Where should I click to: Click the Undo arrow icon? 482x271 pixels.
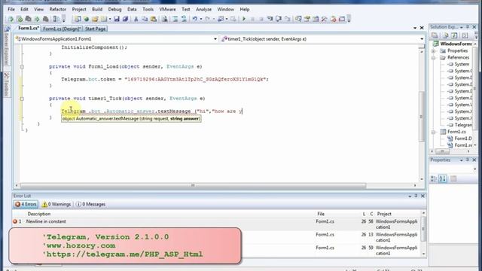point(194,19)
